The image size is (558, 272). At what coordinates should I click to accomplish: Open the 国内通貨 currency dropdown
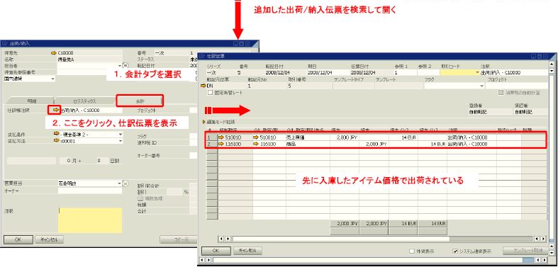coord(53,79)
